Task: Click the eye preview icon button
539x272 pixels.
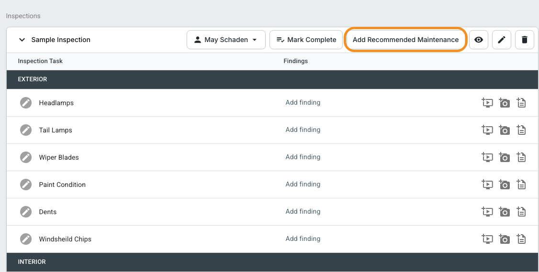Action: [479, 40]
